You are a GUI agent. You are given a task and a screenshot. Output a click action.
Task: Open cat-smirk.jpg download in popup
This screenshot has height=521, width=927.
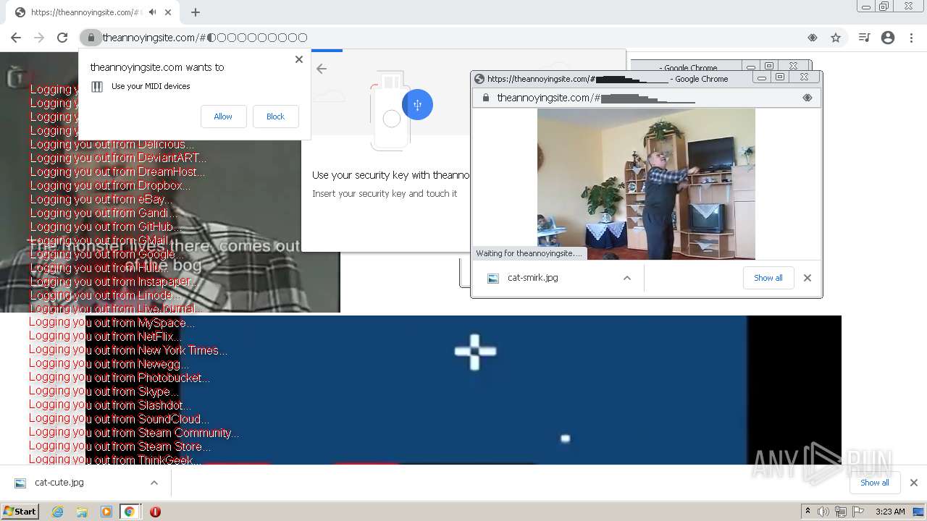tap(532, 278)
